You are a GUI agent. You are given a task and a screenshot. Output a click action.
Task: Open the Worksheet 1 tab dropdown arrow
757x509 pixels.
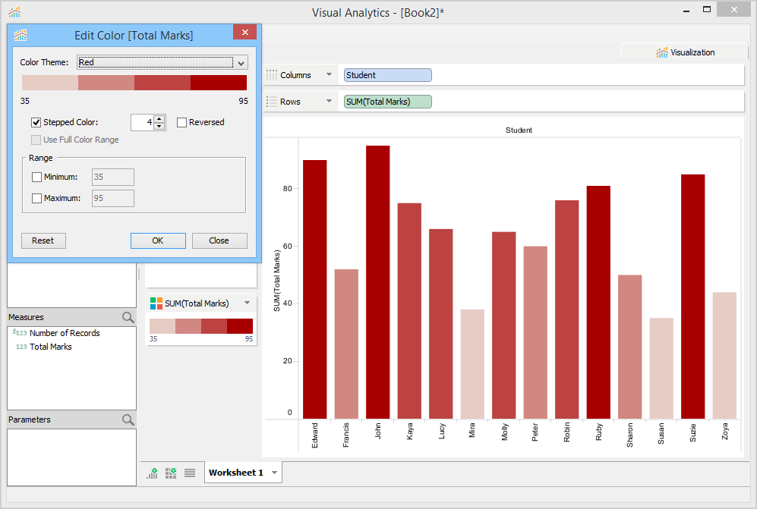tap(274, 473)
